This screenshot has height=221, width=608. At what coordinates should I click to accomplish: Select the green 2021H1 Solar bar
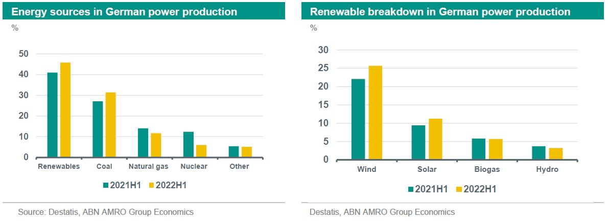(x=418, y=143)
